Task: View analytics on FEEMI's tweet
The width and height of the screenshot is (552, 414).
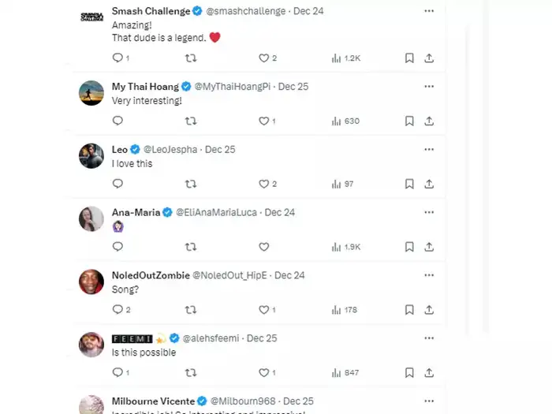Action: tap(345, 373)
